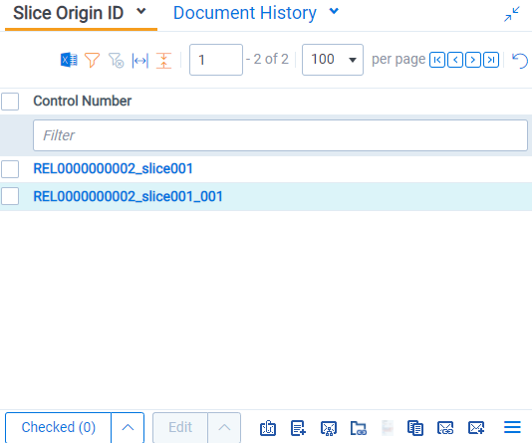Clear all filters with funnel-x icon
Screen dimensions: 532x443
tap(116, 61)
